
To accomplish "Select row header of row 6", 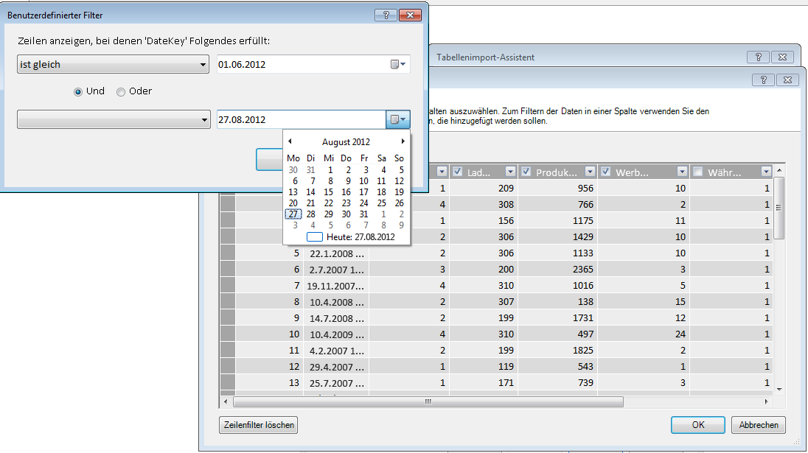I will tap(228, 270).
